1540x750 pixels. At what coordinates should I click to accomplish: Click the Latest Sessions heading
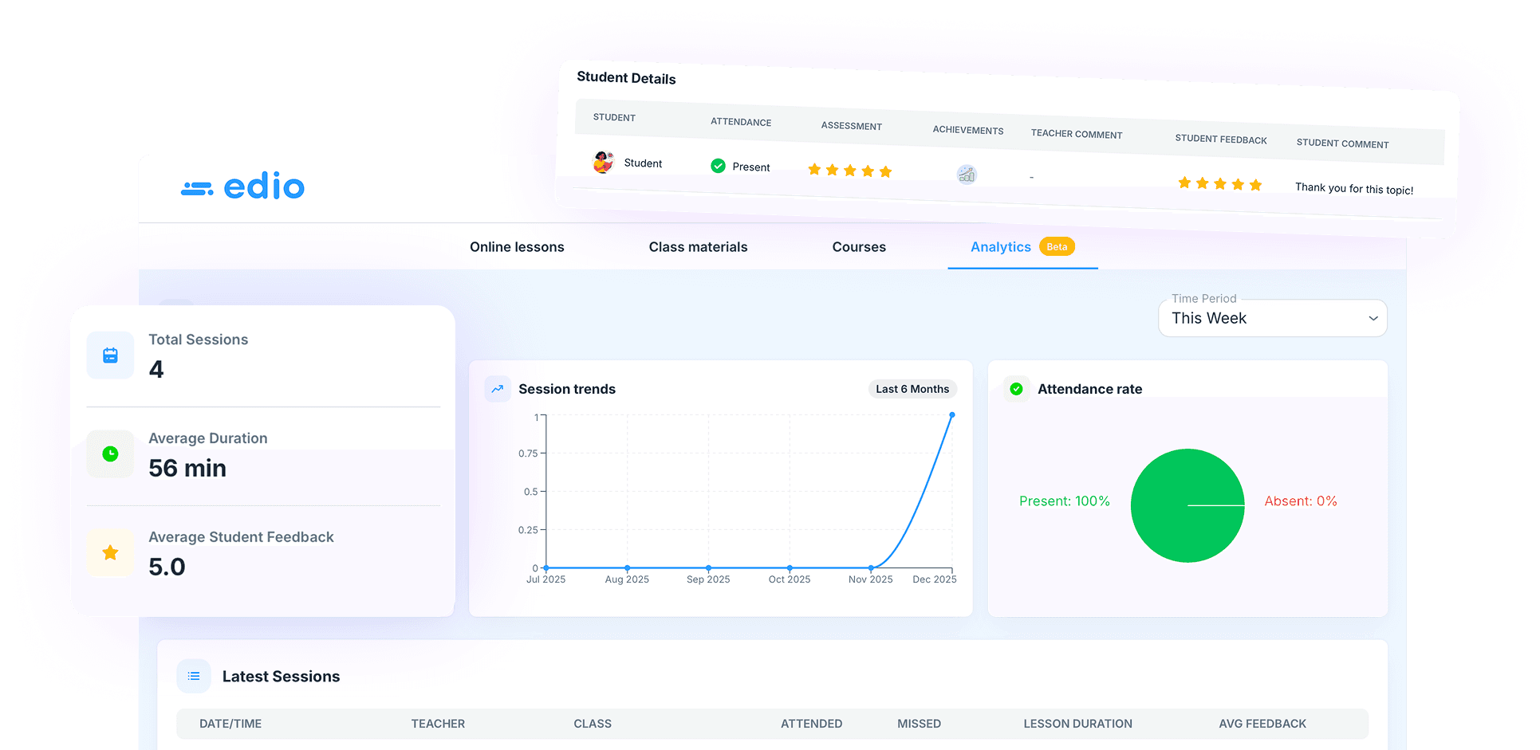click(x=281, y=677)
